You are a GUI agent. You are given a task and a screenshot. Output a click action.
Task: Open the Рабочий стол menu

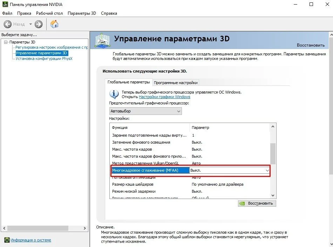[x=49, y=13]
